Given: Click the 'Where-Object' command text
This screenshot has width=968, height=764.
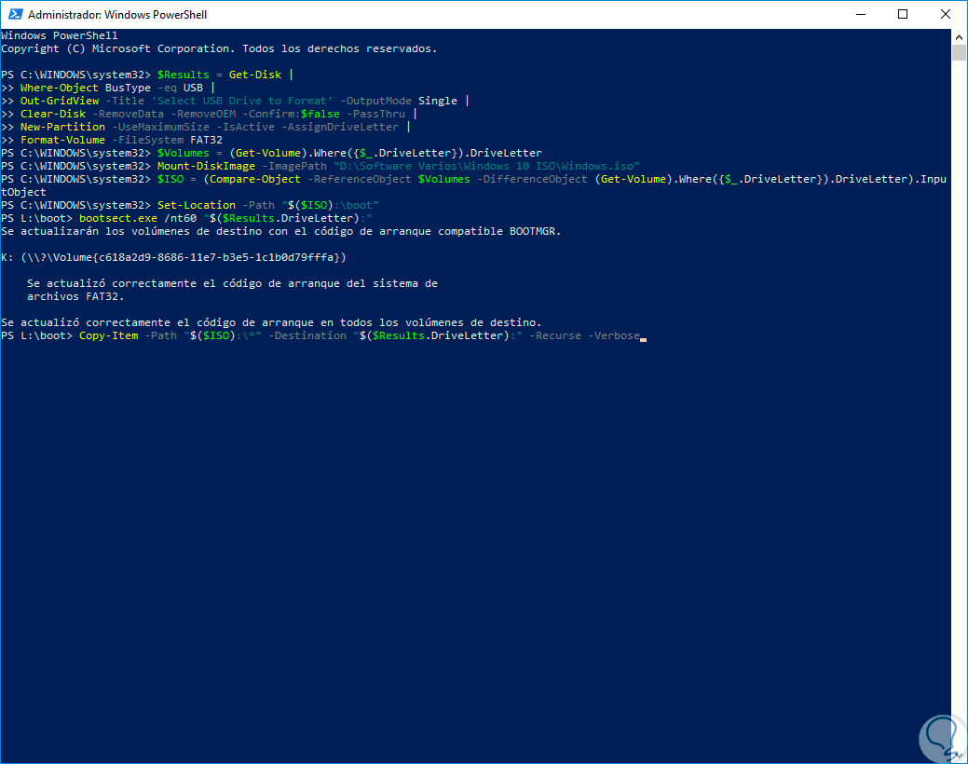Looking at the screenshot, I should (60, 88).
